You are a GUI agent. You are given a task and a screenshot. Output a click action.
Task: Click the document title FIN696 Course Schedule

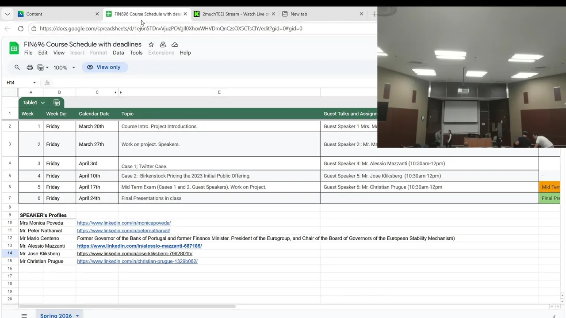point(83,44)
